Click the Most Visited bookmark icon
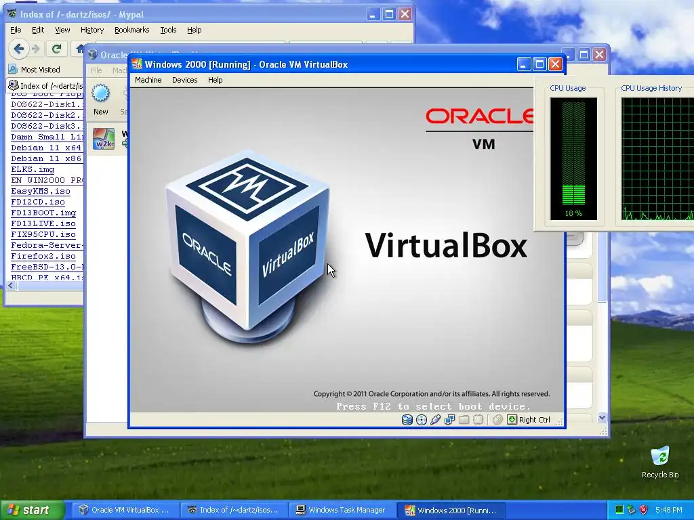Image resolution: width=694 pixels, height=520 pixels. pyautogui.click(x=13, y=70)
